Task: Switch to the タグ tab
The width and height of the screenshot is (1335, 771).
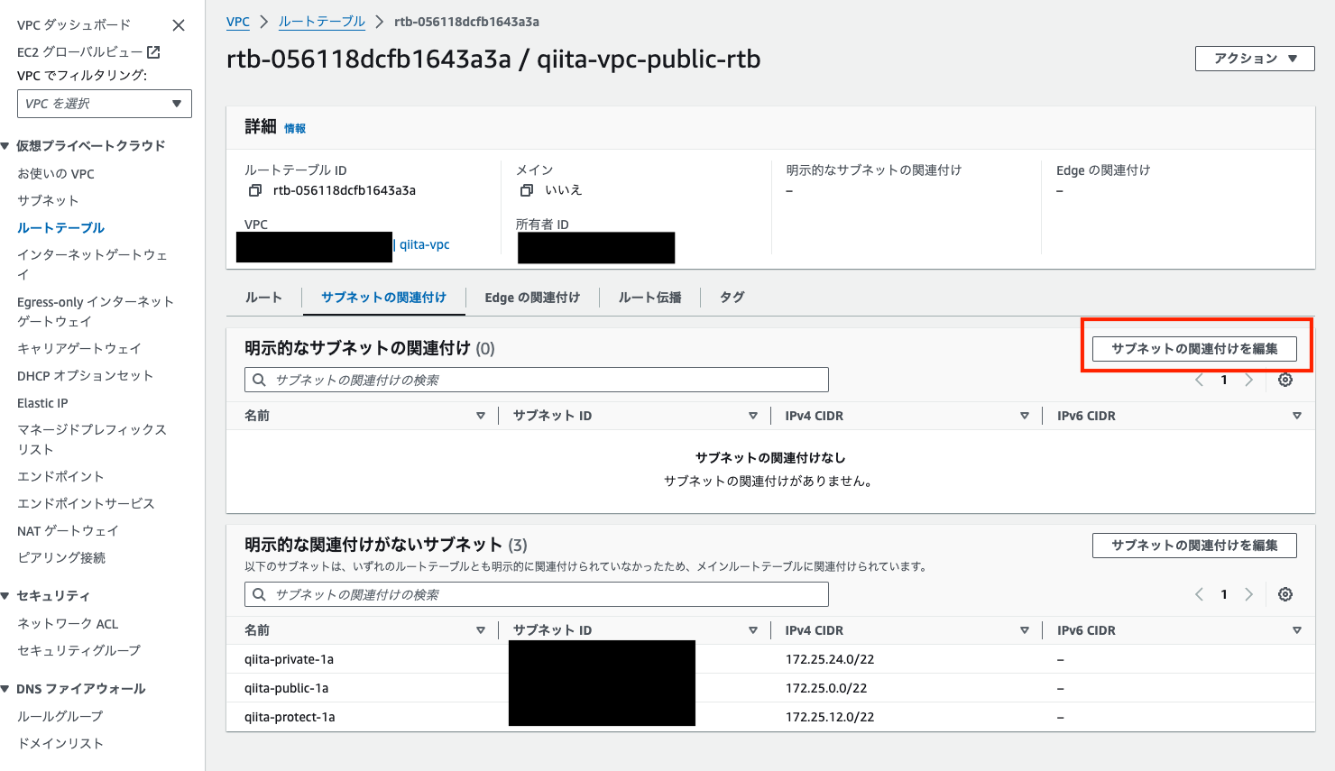Action: coord(731,297)
